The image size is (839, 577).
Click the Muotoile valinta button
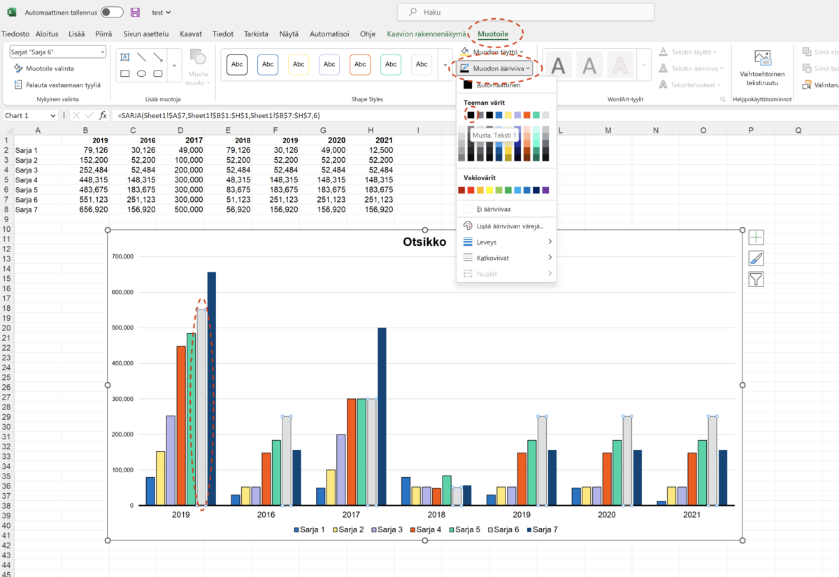tap(49, 68)
